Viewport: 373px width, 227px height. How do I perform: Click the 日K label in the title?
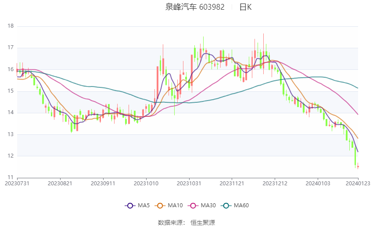click(245, 7)
